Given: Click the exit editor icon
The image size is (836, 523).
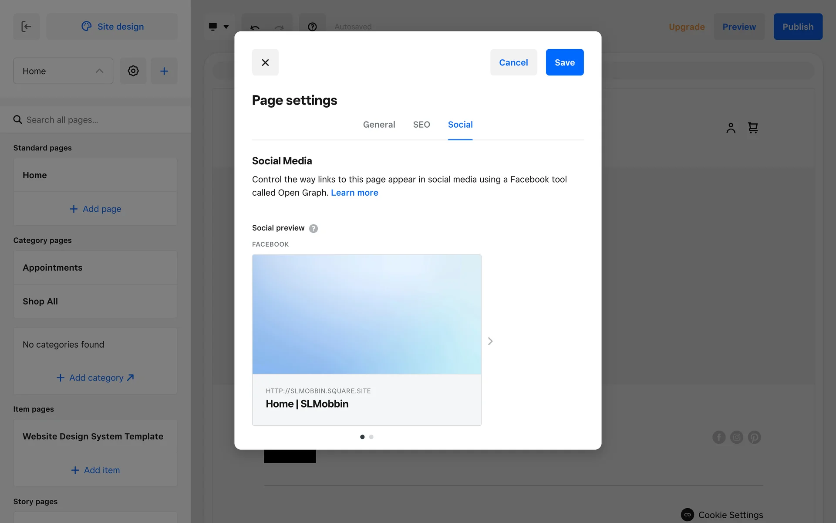Looking at the screenshot, I should (x=26, y=27).
